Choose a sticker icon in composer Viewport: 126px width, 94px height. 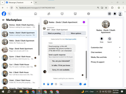coord(52,84)
